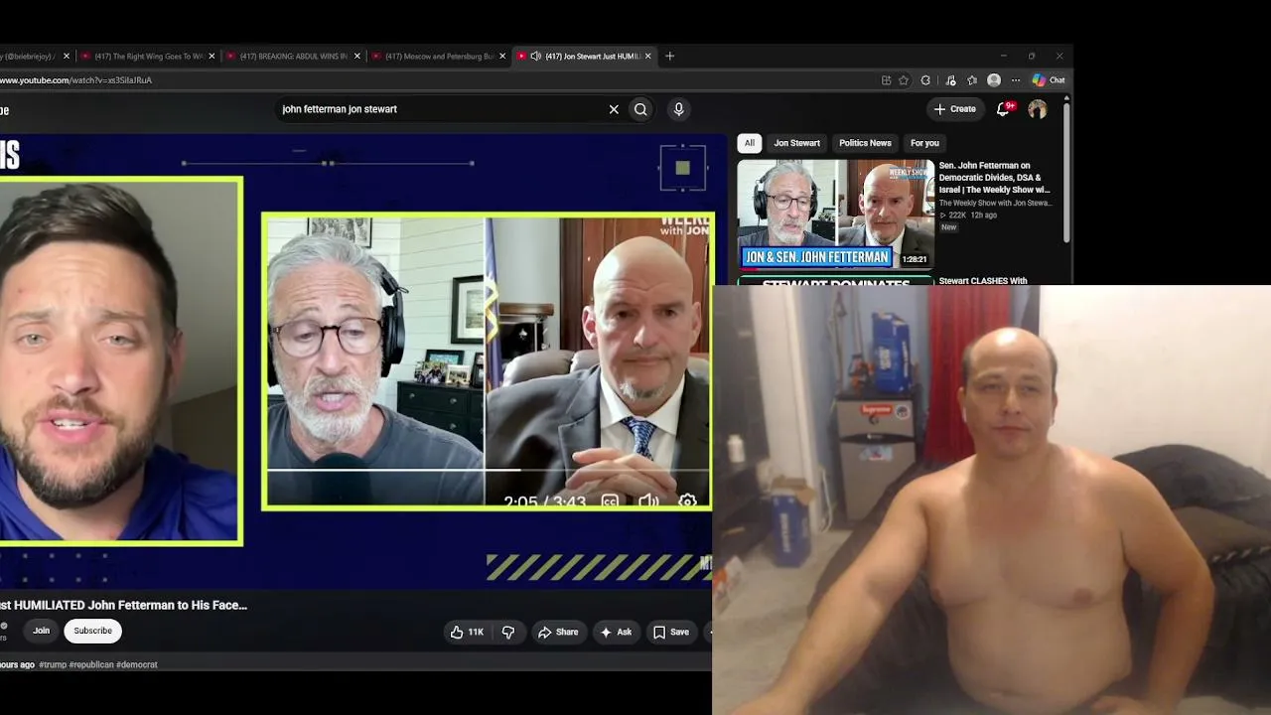The image size is (1271, 715).
Task: Click the embedded video progress bar
Action: [488, 470]
